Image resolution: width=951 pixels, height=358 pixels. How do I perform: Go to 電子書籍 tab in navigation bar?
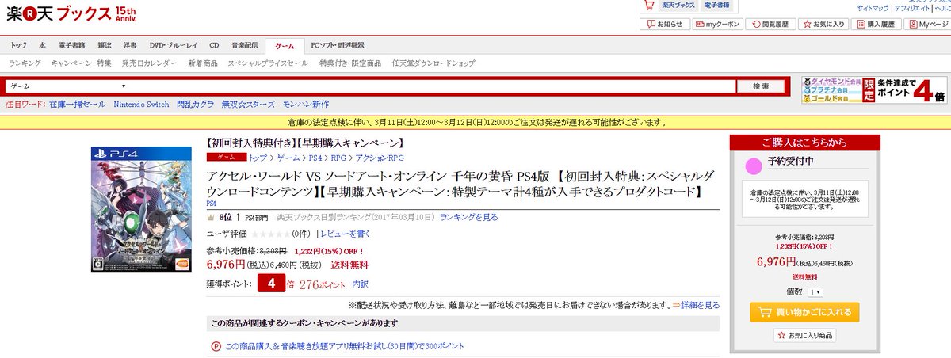pos(72,45)
